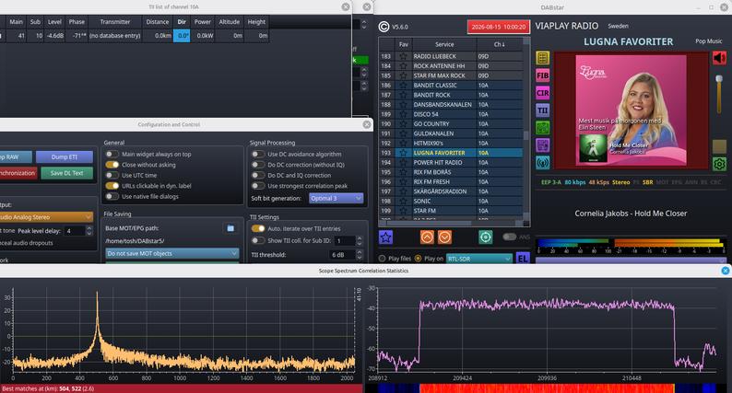Toggle the ANS switch

(x=509, y=237)
